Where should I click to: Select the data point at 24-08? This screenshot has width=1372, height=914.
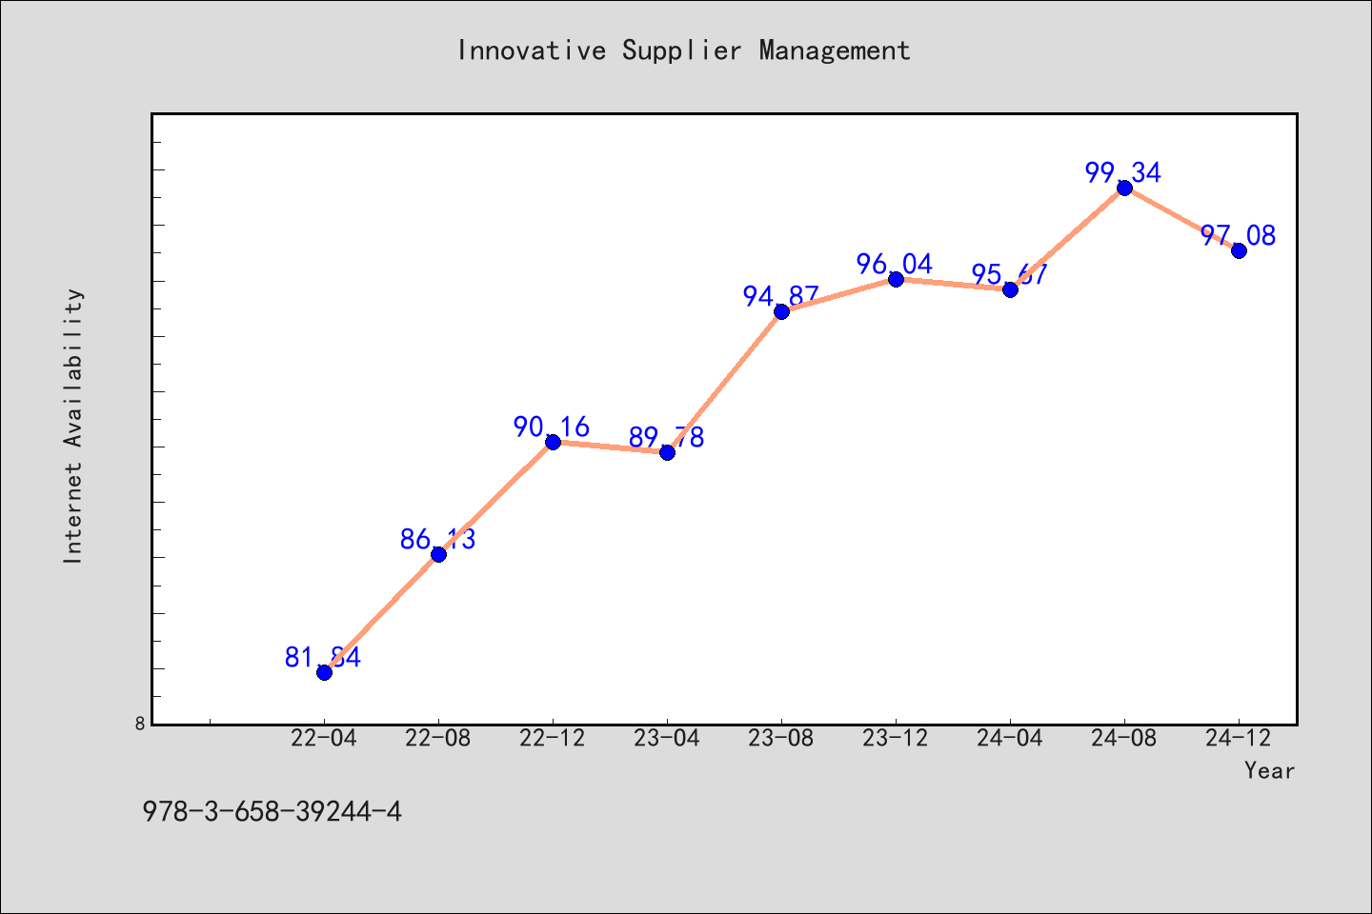tap(1124, 188)
